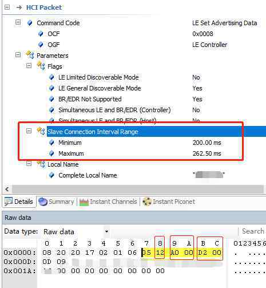Open the Instant Channels tab
Viewport: 266px width, 288px height.
point(108,202)
